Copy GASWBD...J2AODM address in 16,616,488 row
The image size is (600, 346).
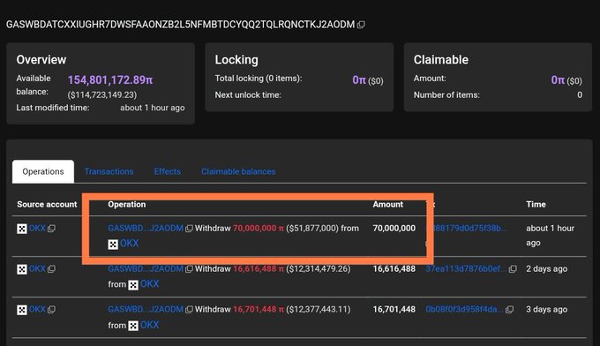189,269
